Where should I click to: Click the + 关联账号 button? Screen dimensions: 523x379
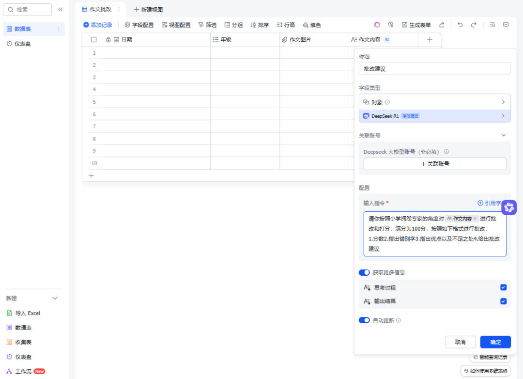tap(434, 163)
